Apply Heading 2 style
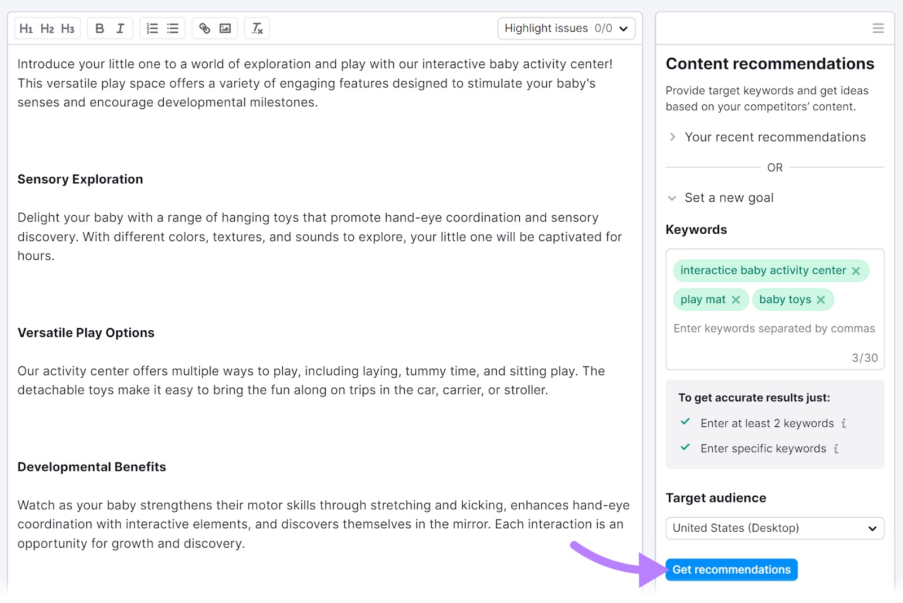This screenshot has width=903, height=603. pos(47,28)
